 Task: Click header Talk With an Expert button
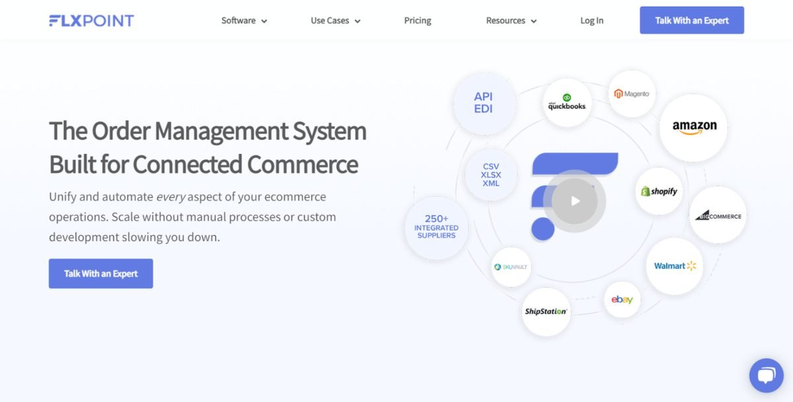click(x=692, y=20)
